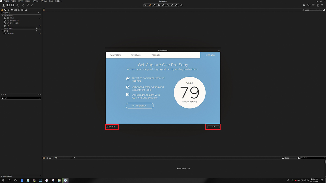This screenshot has height=183, width=326.
Task: Collapse the 폴더들 section
Action: (2, 31)
